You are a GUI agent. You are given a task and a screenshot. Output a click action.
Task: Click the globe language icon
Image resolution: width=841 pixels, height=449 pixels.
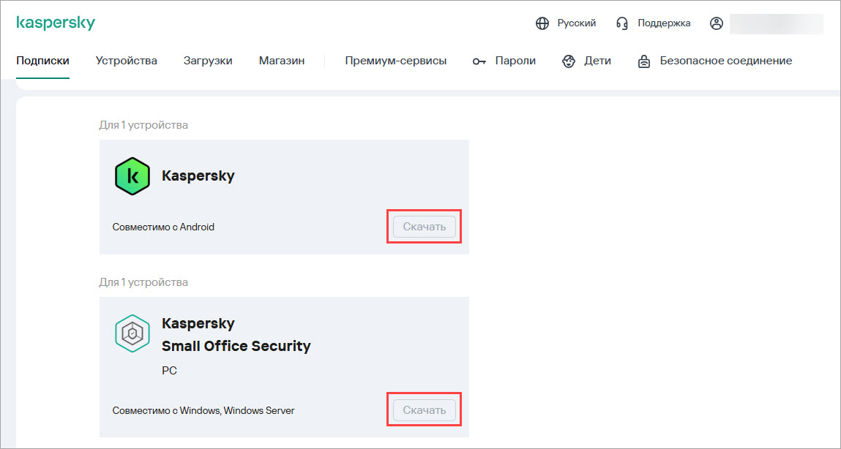tap(542, 23)
